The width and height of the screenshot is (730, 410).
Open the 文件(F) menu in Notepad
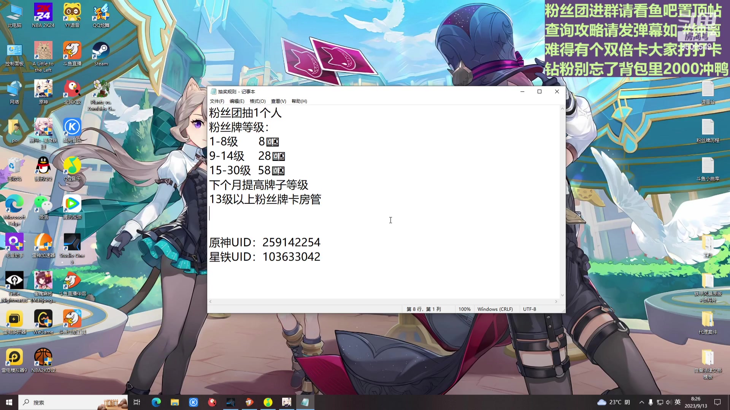[217, 101]
